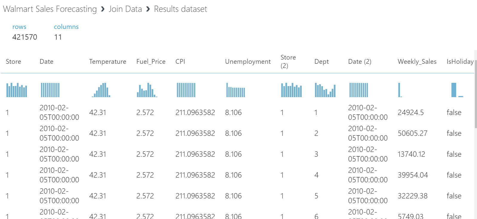Click the Dept 2 row's Dept cell
The width and height of the screenshot is (477, 219).
click(x=316, y=133)
